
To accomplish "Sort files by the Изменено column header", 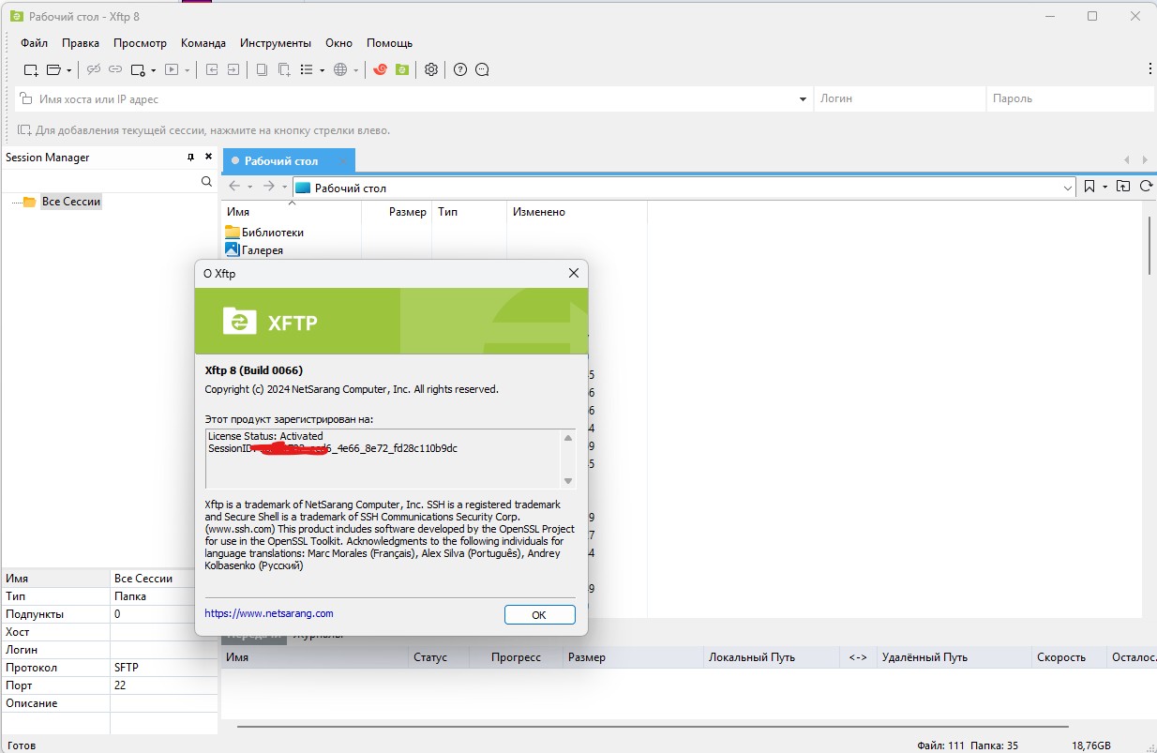I will pos(577,212).
